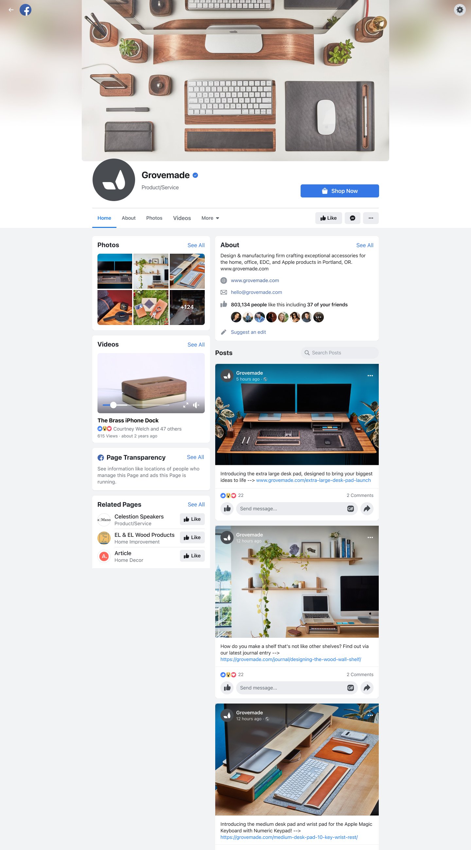Open the Facebook logo home icon
Viewport: 471px width, 850px height.
coord(26,10)
